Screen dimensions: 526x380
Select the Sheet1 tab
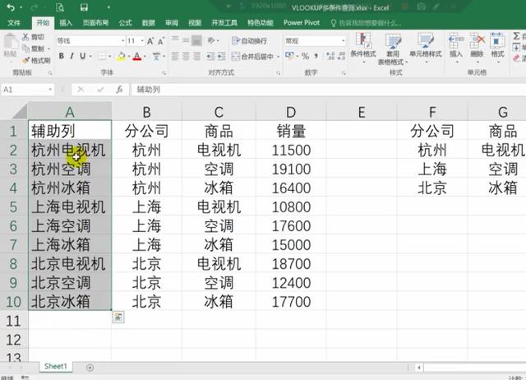click(56, 366)
